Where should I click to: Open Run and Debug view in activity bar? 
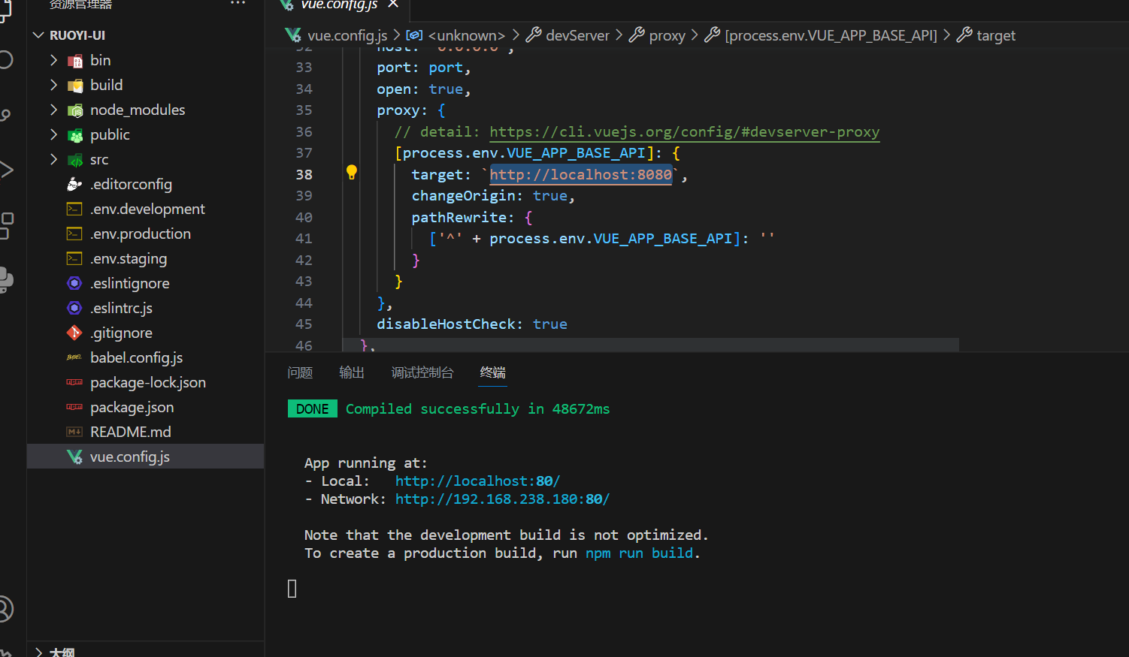(x=6, y=170)
